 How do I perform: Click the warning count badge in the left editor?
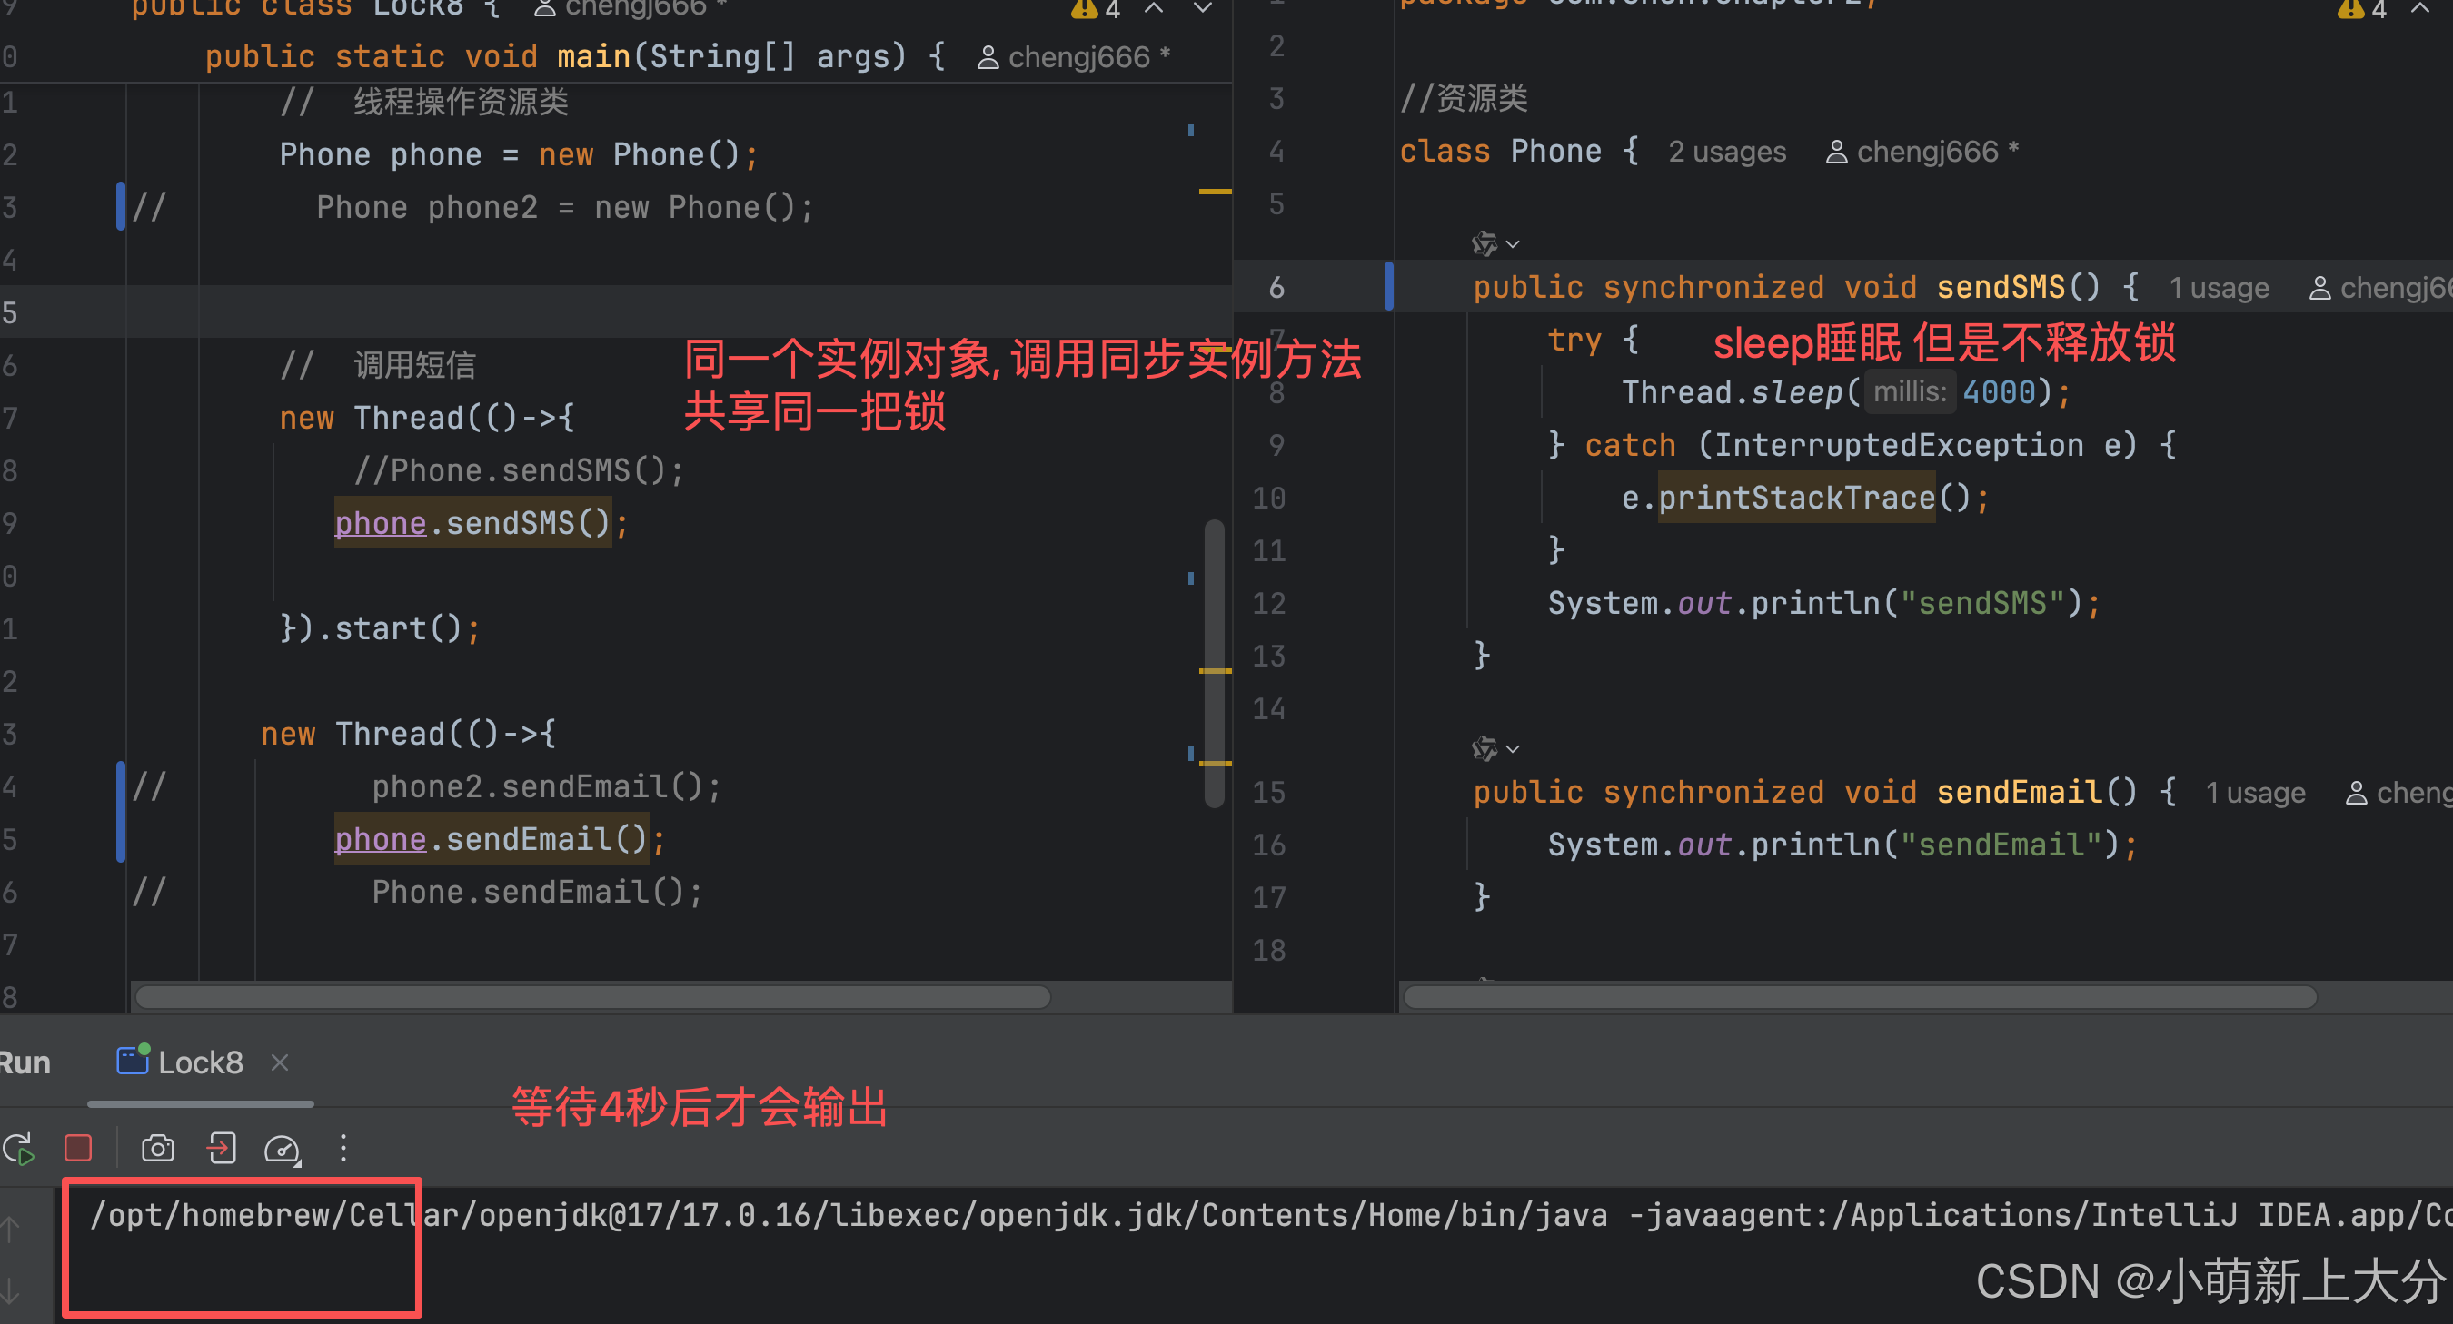point(1095,9)
